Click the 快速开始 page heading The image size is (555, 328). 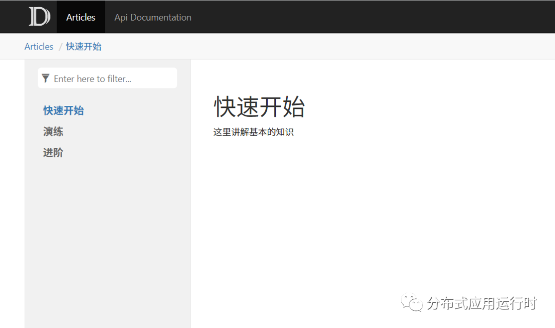pos(259,107)
